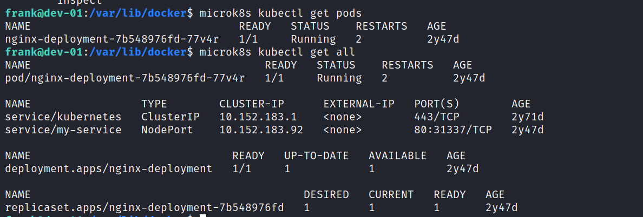
Task: Click the DESIRED column header
Action: (x=326, y=194)
